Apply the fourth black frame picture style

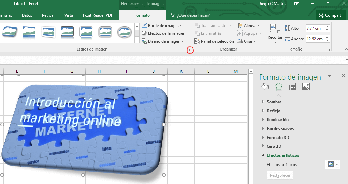click(x=67, y=32)
